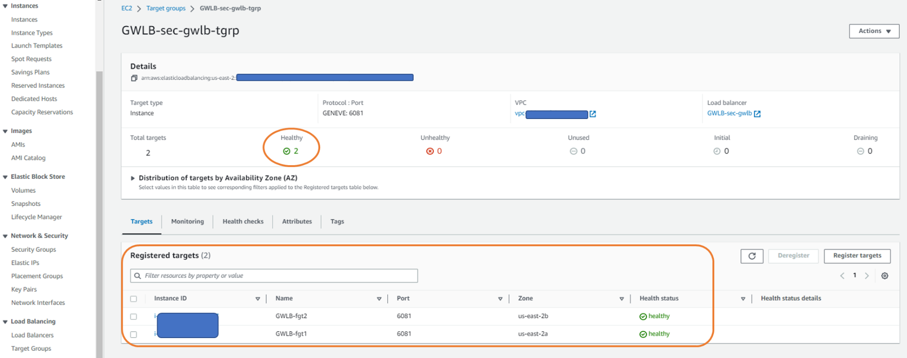Viewport: 907px width, 358px height.
Task: Open load balancer external link icon
Action: (x=757, y=114)
